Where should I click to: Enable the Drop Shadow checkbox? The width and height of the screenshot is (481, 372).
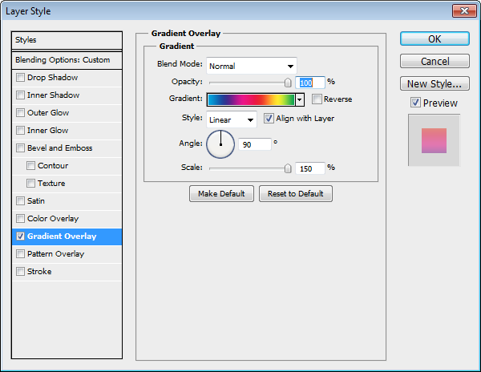[x=20, y=78]
